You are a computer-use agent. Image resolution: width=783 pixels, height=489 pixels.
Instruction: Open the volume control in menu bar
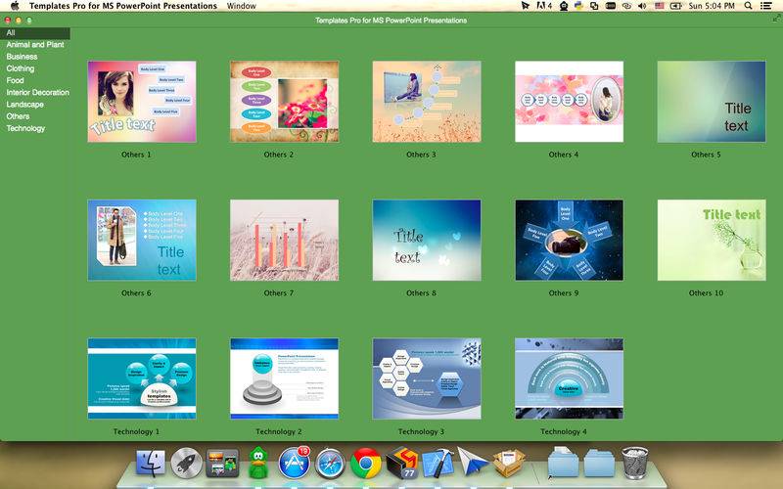coord(642,6)
